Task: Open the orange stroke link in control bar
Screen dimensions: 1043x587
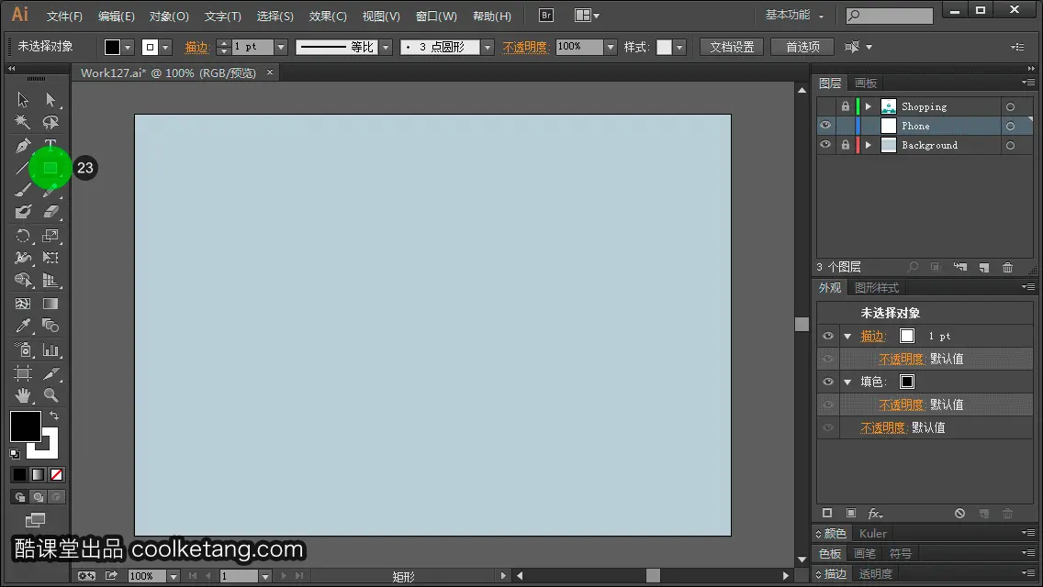Action: [x=196, y=47]
